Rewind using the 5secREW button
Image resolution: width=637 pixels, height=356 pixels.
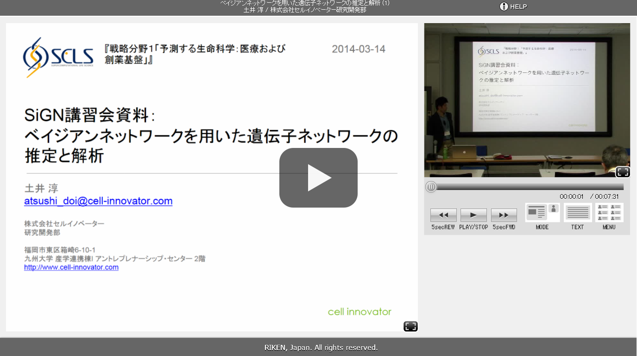[443, 215]
